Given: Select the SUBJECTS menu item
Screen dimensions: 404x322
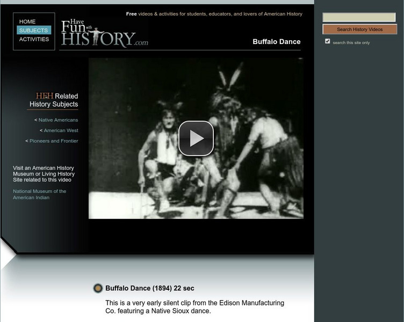Looking at the screenshot, I should pos(34,30).
